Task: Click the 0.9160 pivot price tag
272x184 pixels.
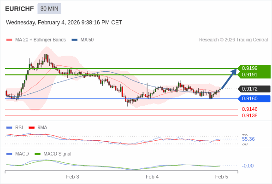Action: coord(254,98)
